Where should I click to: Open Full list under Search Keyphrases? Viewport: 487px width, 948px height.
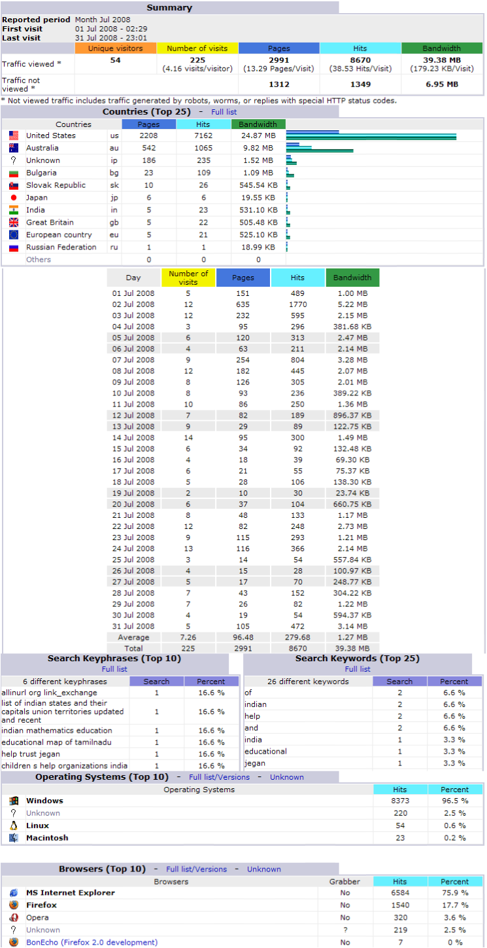point(114,669)
